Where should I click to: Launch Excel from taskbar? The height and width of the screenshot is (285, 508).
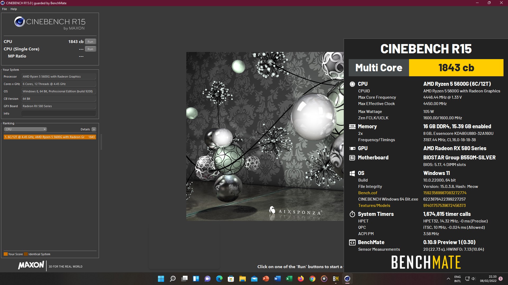coord(289,279)
